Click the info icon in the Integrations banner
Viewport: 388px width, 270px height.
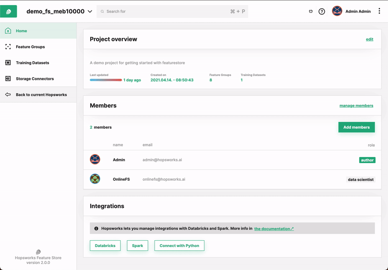96,228
